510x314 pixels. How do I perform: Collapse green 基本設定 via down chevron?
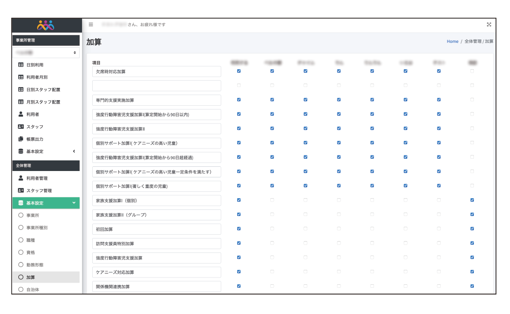coord(74,203)
